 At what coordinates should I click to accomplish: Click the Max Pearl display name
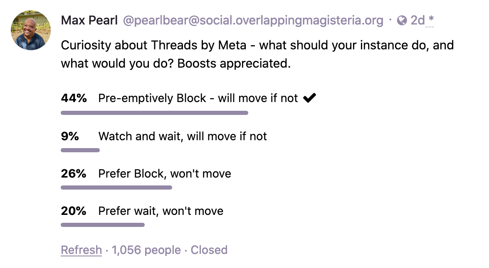point(89,20)
